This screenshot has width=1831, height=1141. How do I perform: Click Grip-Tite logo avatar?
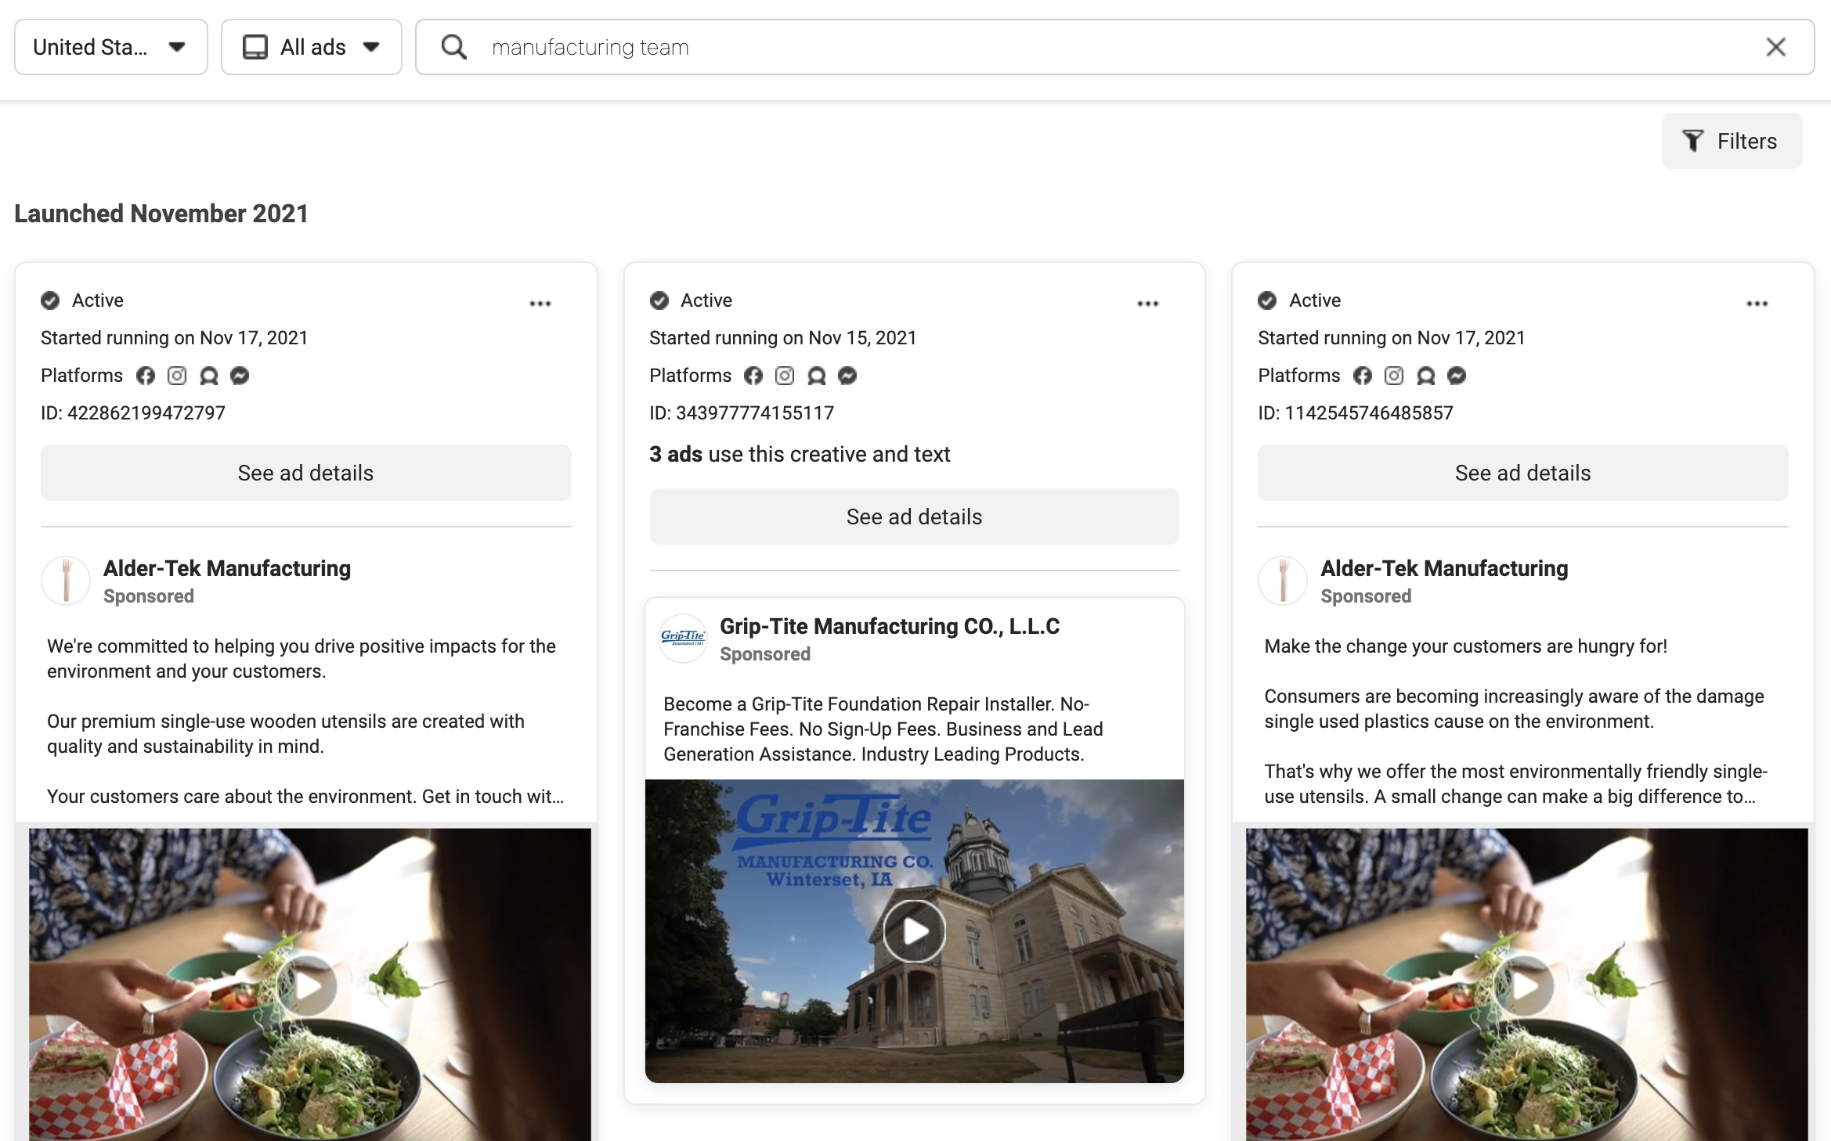pyautogui.click(x=683, y=638)
